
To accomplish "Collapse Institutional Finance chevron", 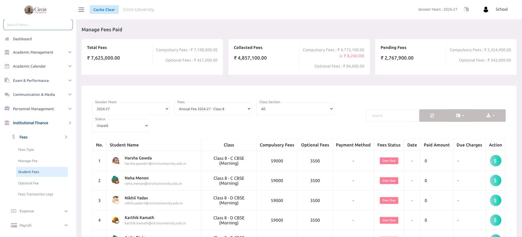I will (70, 123).
